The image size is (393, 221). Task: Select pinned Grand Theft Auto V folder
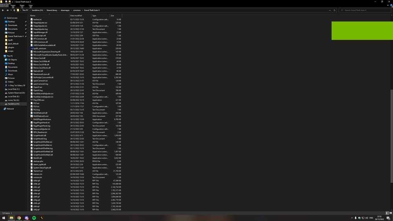click(x=16, y=36)
